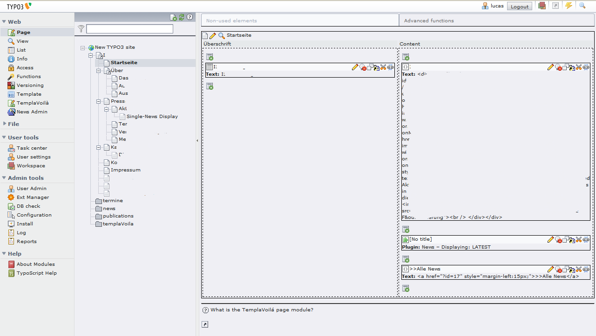596x336 pixels.
Task: Add new content element below >>Alle News
Action: 406,289
